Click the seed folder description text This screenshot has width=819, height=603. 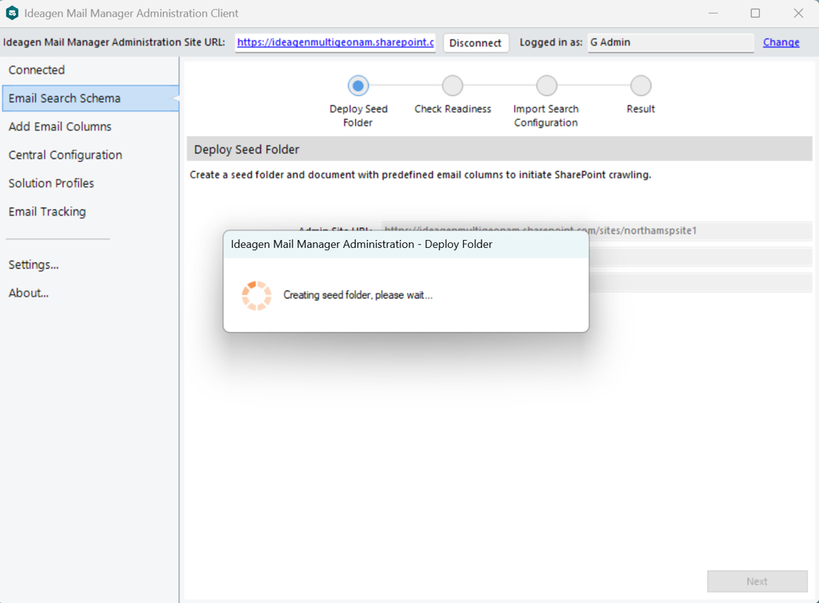(x=421, y=174)
